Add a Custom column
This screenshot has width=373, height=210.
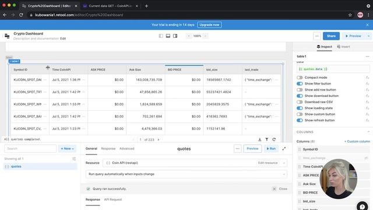pos(357,141)
